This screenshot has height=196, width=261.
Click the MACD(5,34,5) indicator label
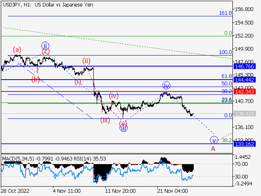click(18, 159)
